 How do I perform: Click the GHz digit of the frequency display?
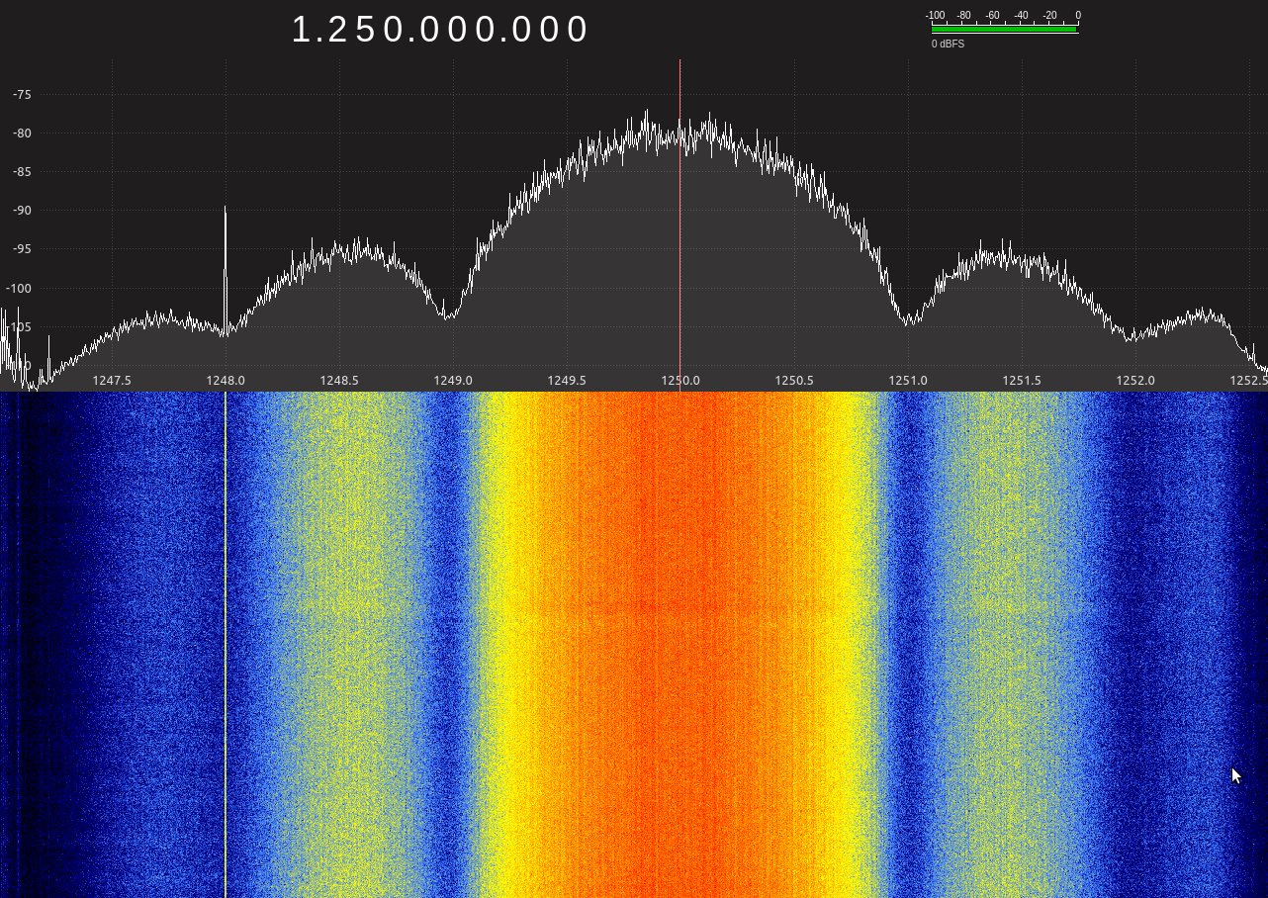pyautogui.click(x=300, y=29)
